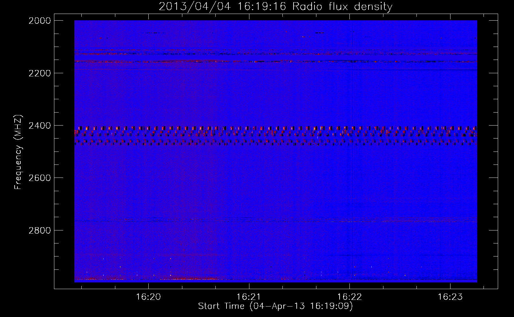Image resolution: width=514 pixels, height=317 pixels.
Task: Click the "Frequency (MHZ)" axis label
Action: pyautogui.click(x=18, y=152)
